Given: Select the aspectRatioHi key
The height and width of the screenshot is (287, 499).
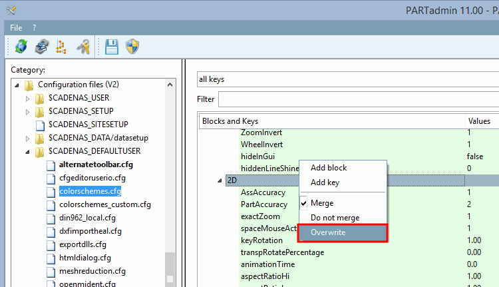Looking at the screenshot, I should tap(265, 276).
